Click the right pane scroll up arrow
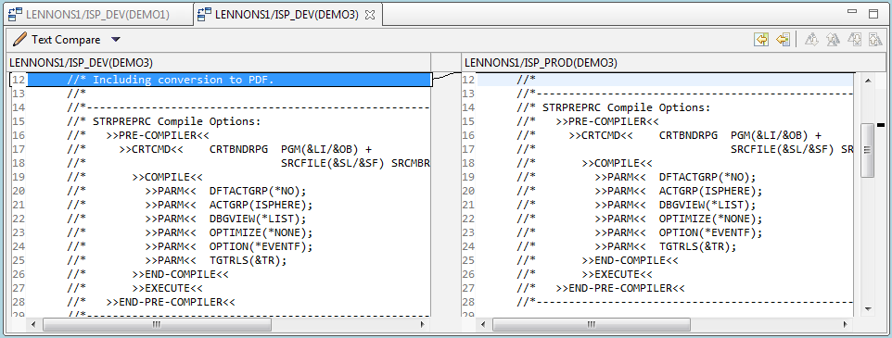 click(868, 80)
